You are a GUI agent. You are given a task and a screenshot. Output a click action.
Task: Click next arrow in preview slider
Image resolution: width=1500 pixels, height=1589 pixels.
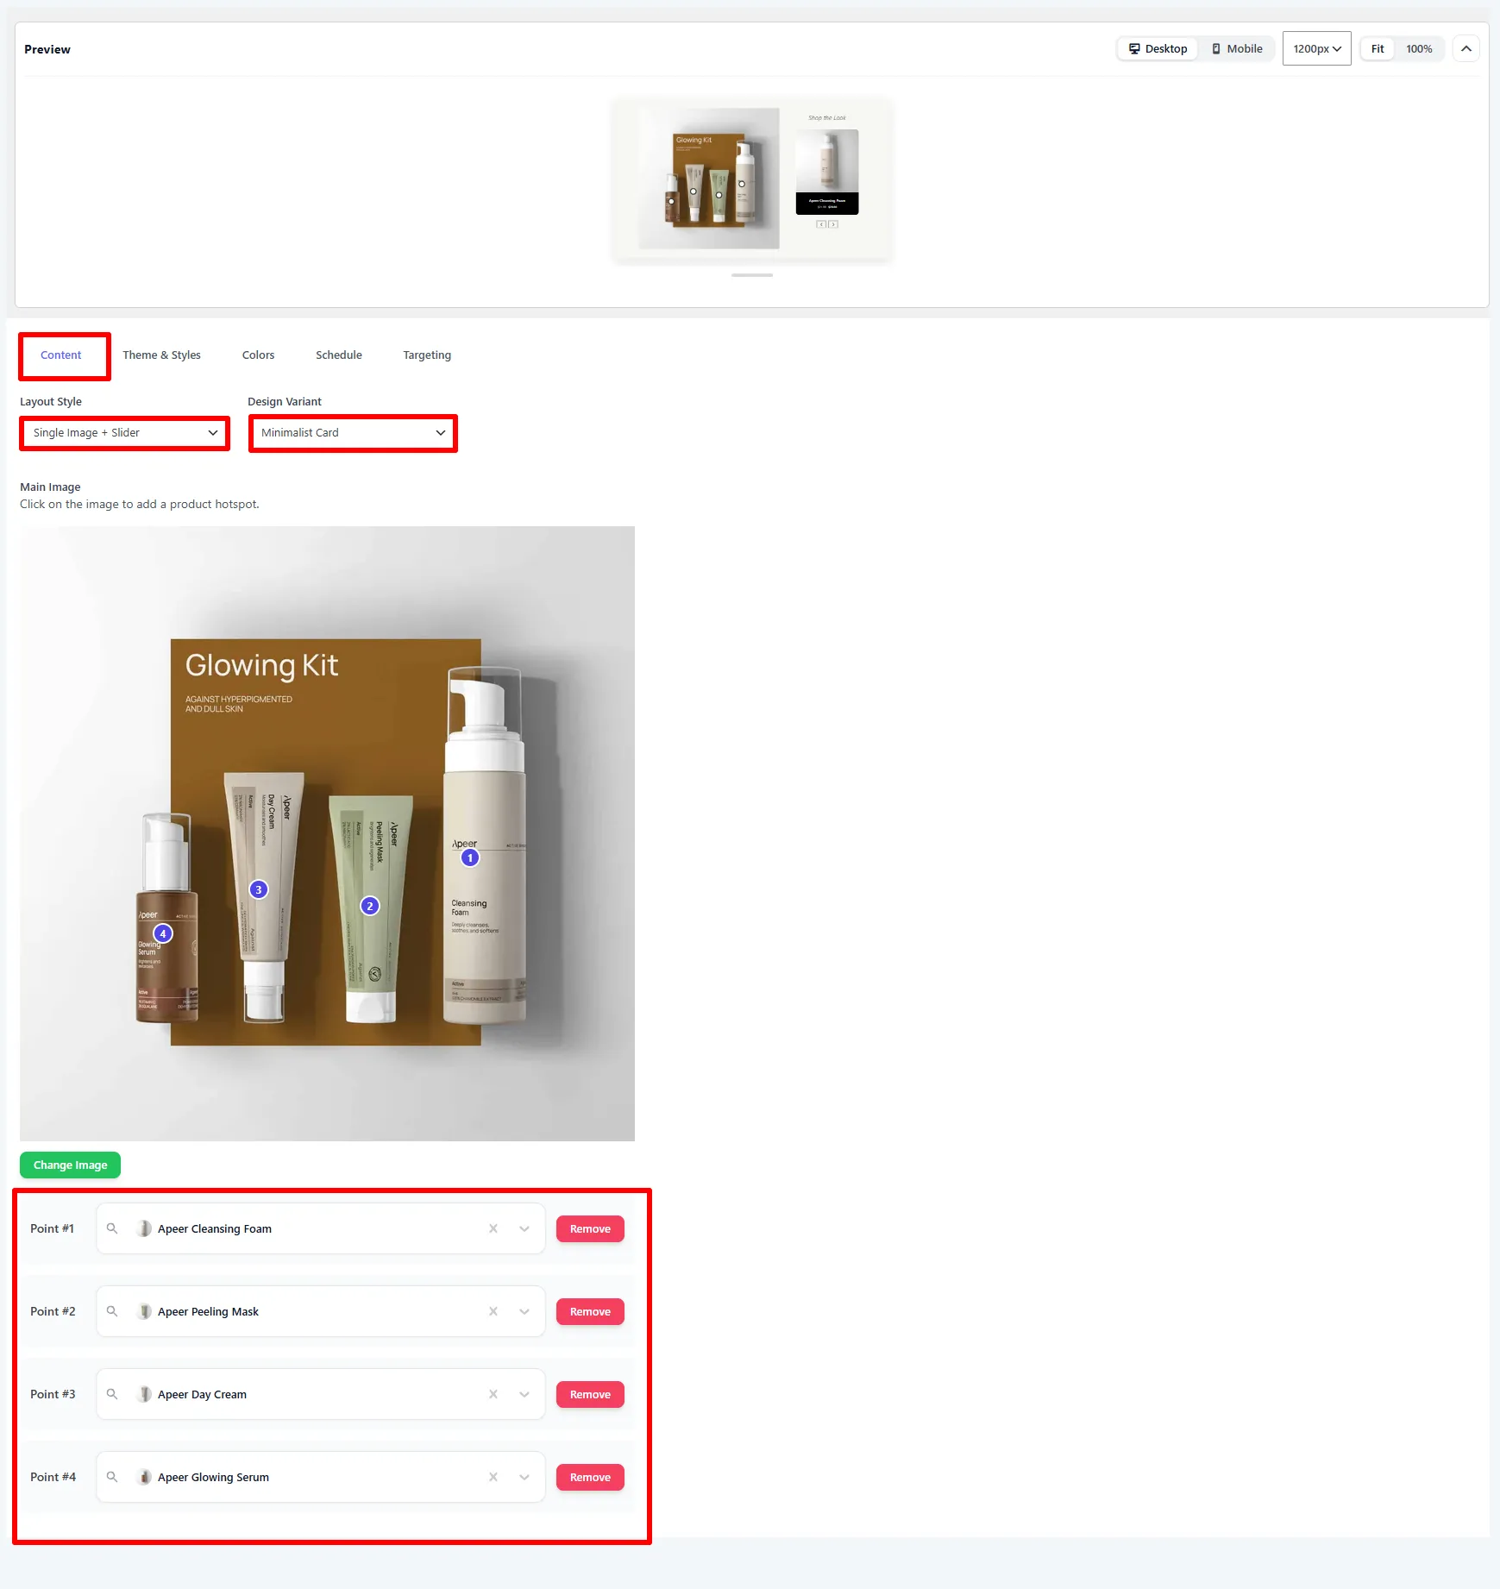[833, 224]
